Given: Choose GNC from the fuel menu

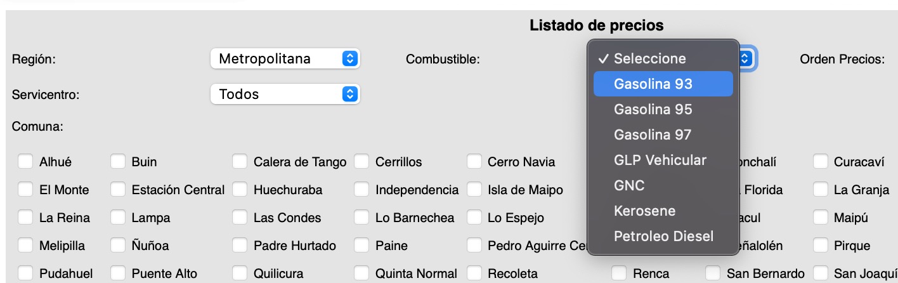Looking at the screenshot, I should (629, 185).
